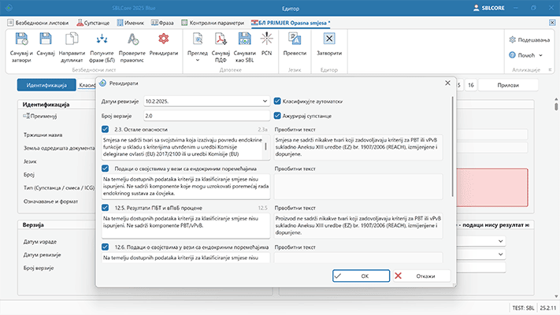Switch to Супстанце tab

[x=93, y=23]
